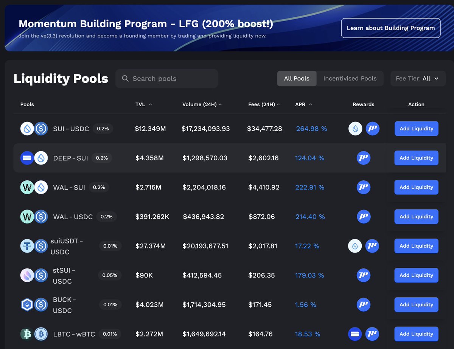Click the WAL token icon in WAL-USDC row

pyautogui.click(x=27, y=217)
